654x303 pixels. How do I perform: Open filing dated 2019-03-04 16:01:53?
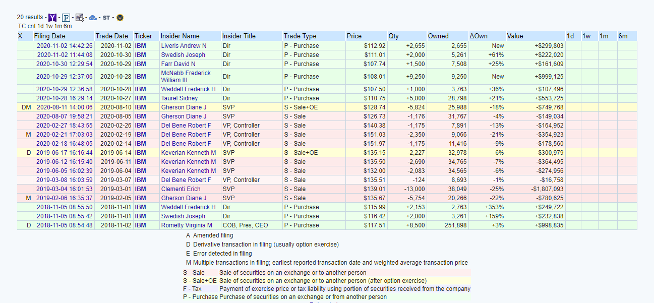click(65, 189)
